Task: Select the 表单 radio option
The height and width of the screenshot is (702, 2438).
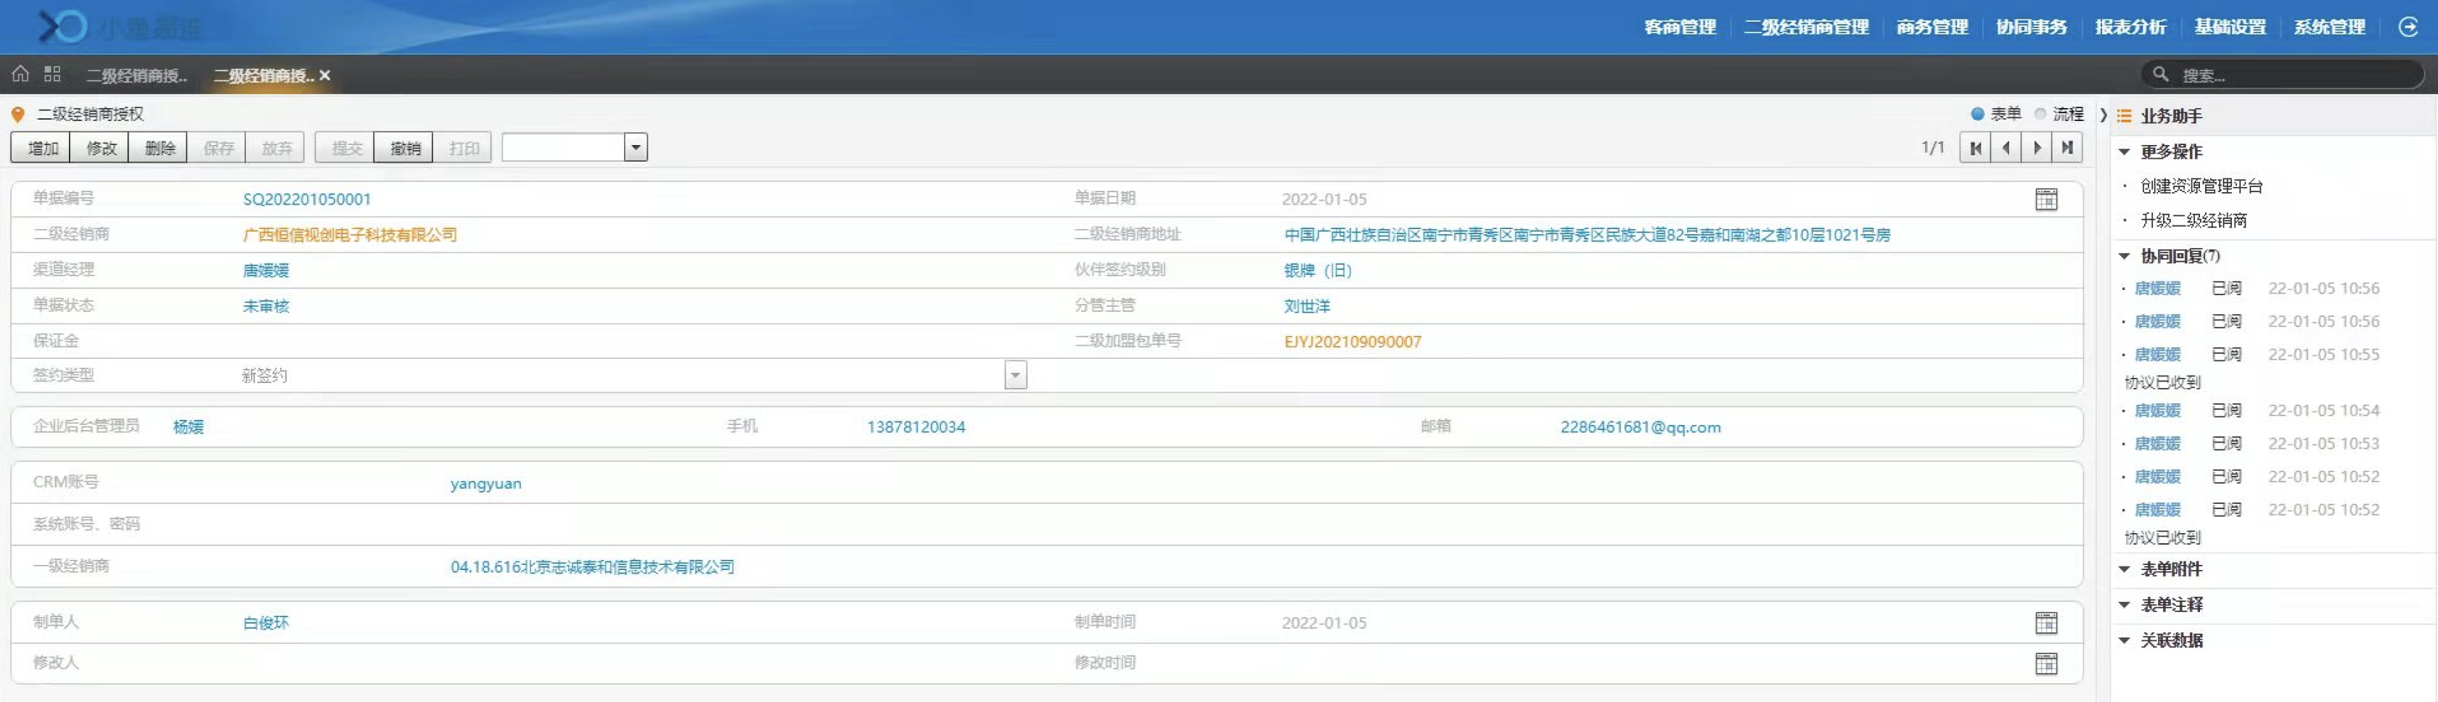Action: coord(1977,114)
